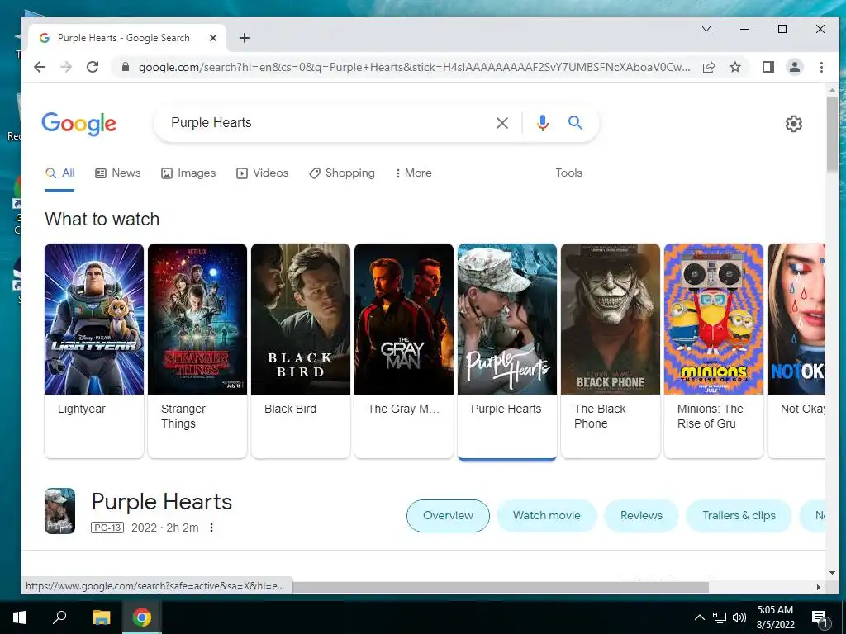Viewport: 846px width, 634px height.
Task: Open more options dots beside 2h 2m
Action: [211, 528]
